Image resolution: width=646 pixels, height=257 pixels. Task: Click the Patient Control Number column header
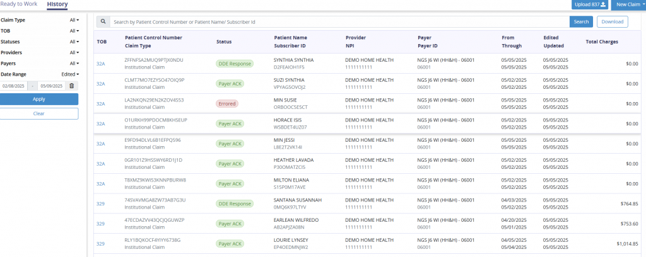pos(153,37)
